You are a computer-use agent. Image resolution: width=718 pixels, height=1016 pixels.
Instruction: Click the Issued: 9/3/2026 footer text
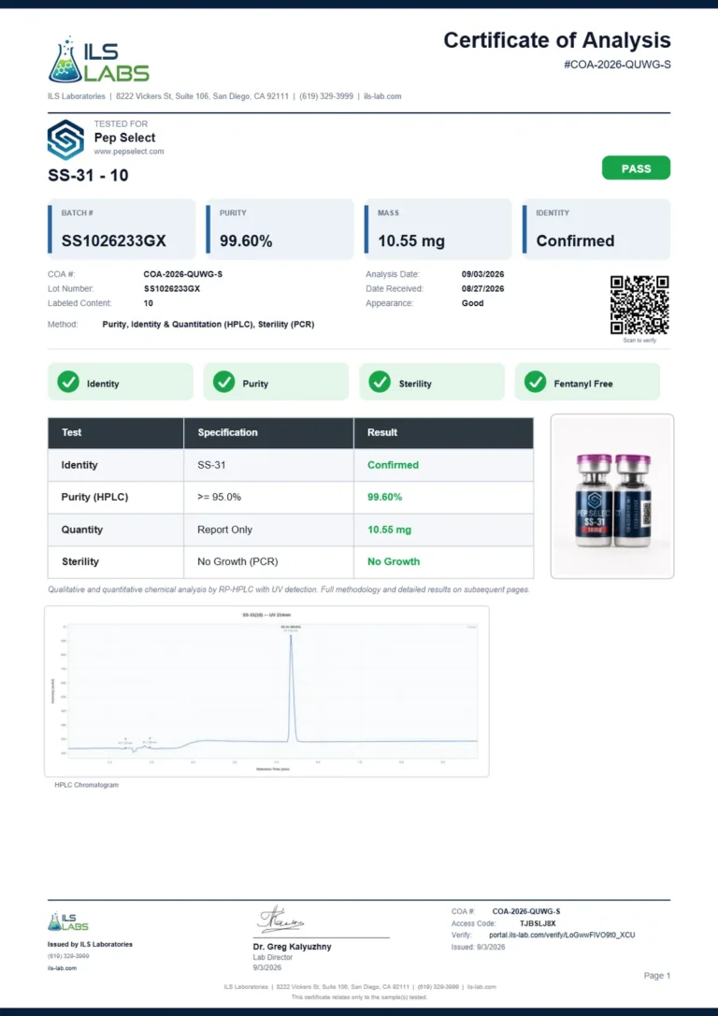click(x=478, y=948)
